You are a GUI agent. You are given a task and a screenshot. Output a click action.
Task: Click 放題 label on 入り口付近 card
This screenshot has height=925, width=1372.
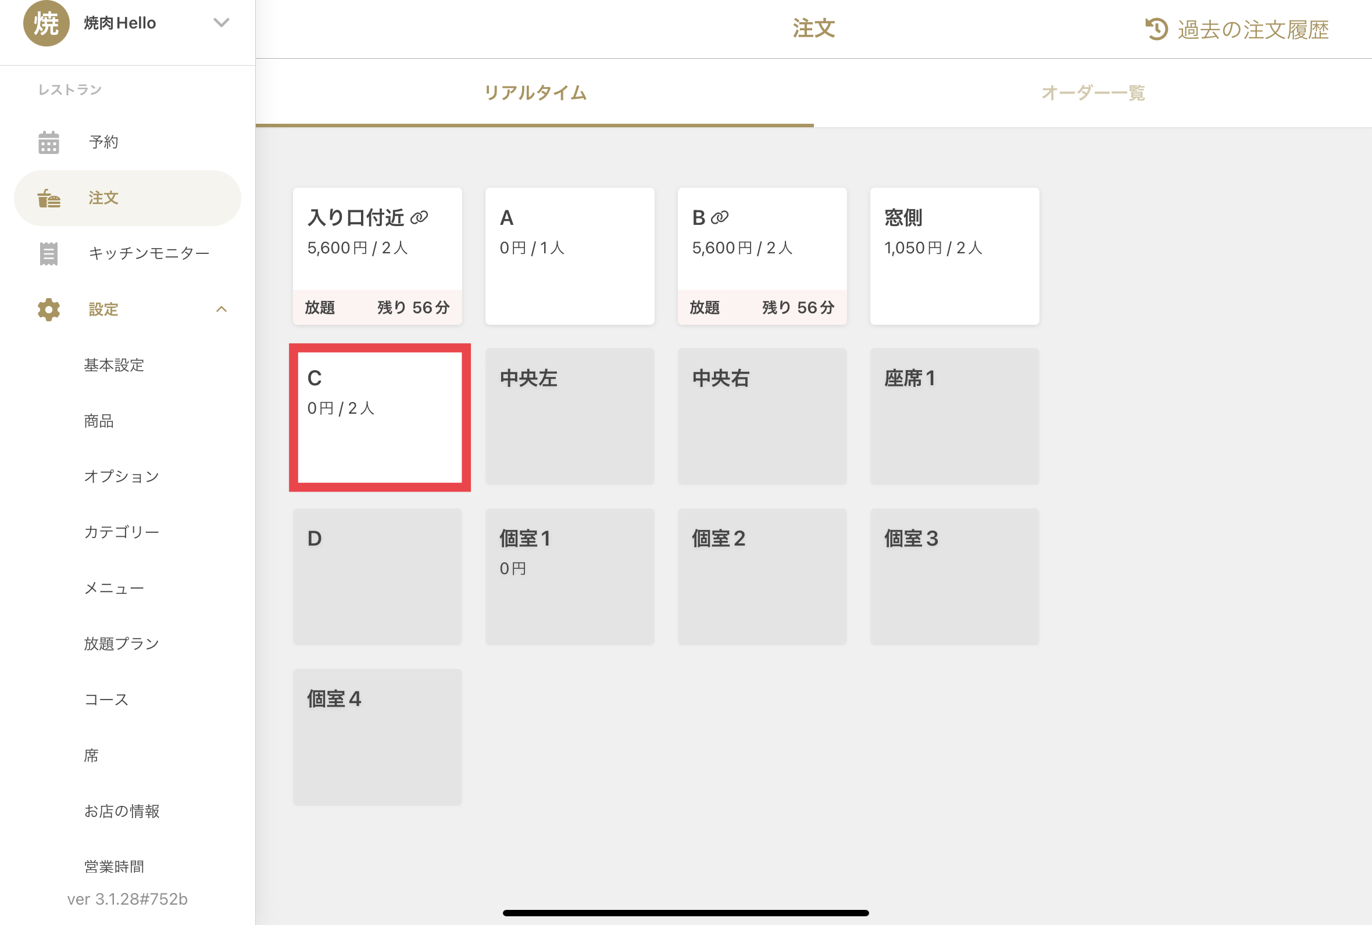tap(320, 307)
